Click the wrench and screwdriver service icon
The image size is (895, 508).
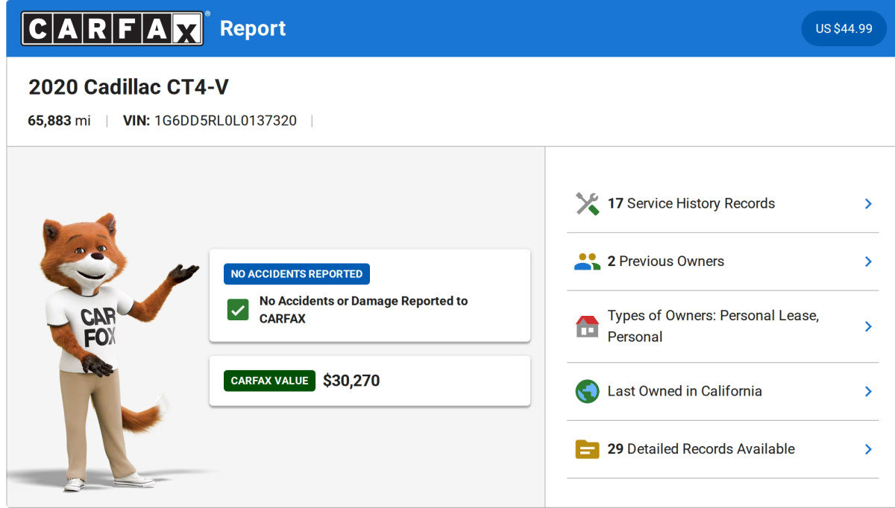point(588,203)
